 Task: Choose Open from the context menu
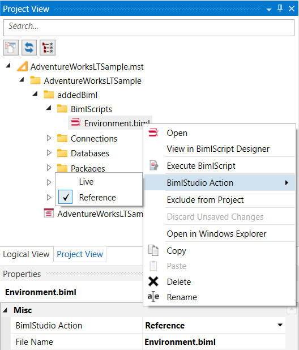(220, 133)
